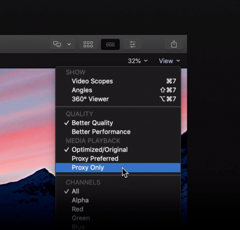
Task: Switch playback to Better Performance
Action: [x=101, y=132]
